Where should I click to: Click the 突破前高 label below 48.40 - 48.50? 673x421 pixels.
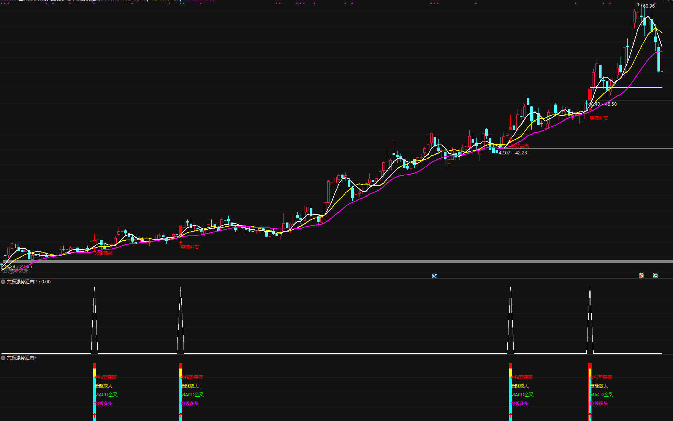(x=599, y=118)
